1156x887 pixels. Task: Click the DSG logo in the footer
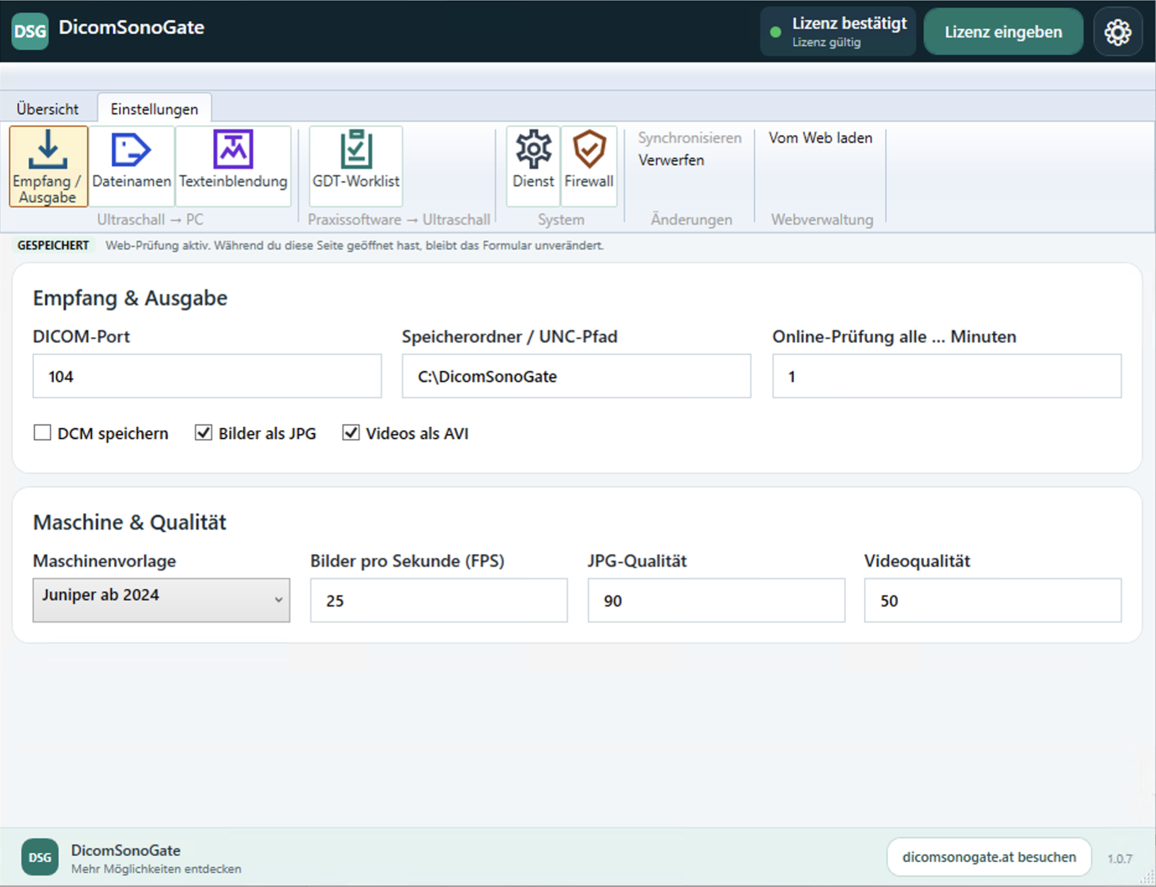tap(40, 857)
